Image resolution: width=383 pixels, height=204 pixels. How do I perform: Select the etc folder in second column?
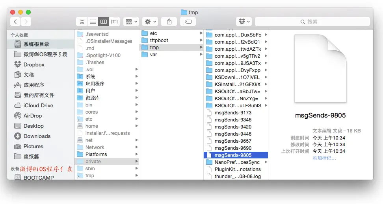point(171,33)
